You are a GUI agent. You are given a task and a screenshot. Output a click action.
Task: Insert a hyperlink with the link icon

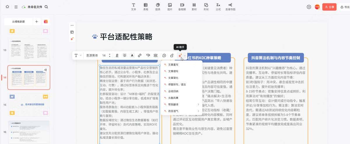tap(140, 55)
